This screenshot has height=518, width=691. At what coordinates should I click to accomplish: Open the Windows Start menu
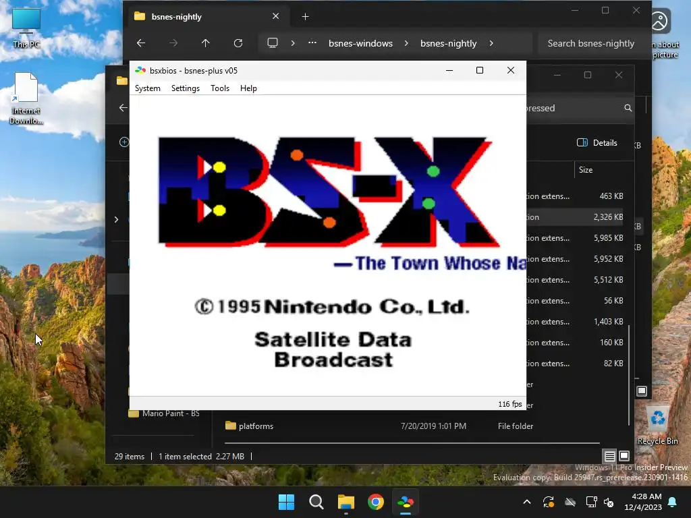point(286,502)
